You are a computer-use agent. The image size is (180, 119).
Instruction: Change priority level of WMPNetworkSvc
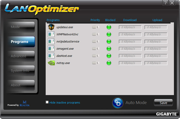(x=96, y=34)
